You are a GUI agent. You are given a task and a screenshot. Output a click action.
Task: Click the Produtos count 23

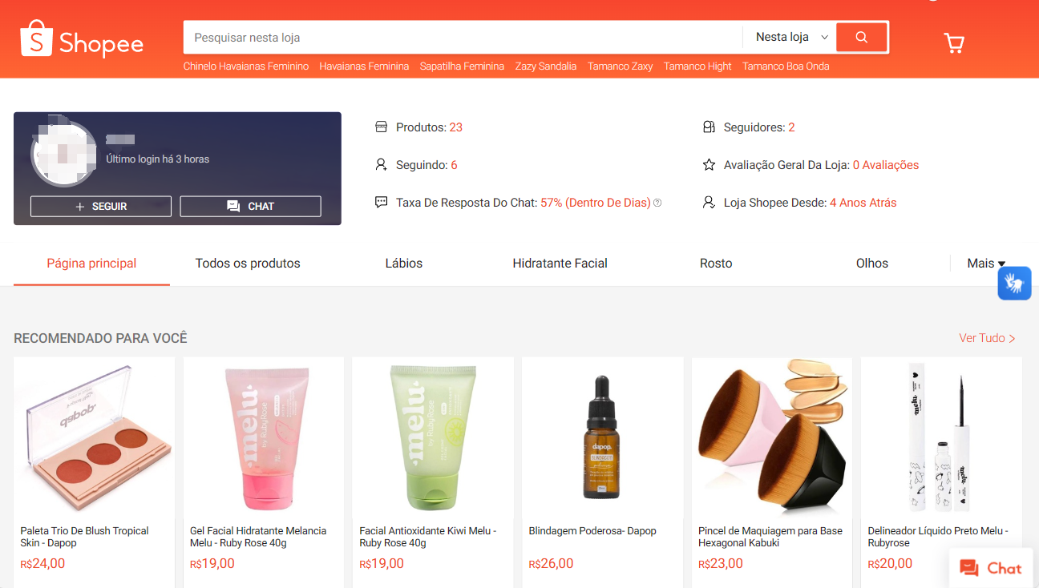point(455,127)
